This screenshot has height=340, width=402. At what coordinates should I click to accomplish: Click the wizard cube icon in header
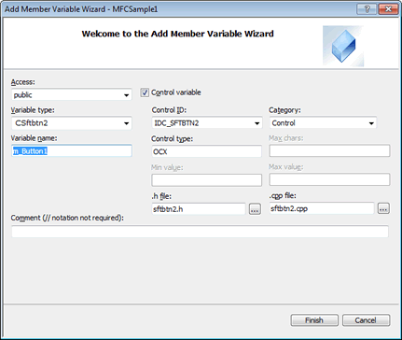click(343, 46)
